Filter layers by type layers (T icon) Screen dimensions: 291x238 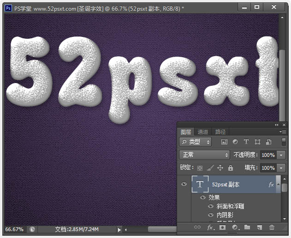pos(246,142)
